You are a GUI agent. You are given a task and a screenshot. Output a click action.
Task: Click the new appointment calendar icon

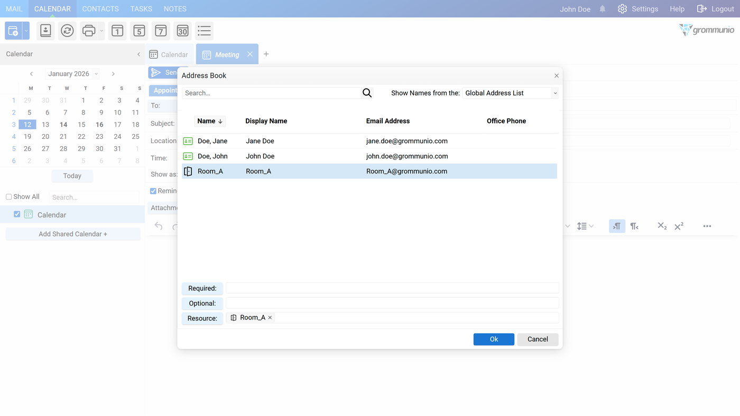tap(13, 31)
